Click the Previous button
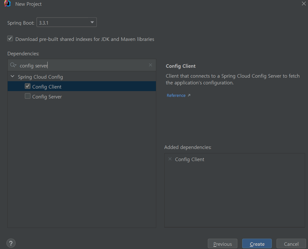Screen dimensions: 308x249 tap(223, 244)
